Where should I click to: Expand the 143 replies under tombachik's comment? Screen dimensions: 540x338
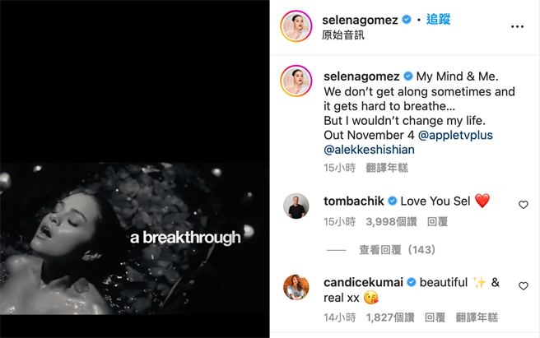(397, 250)
